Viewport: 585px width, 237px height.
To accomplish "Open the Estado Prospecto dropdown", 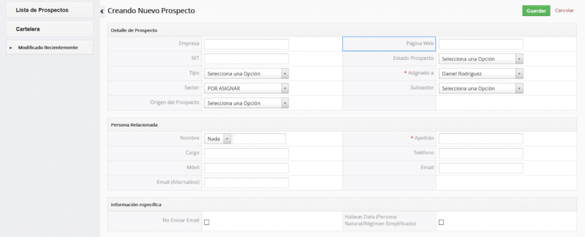I will [x=480, y=59].
